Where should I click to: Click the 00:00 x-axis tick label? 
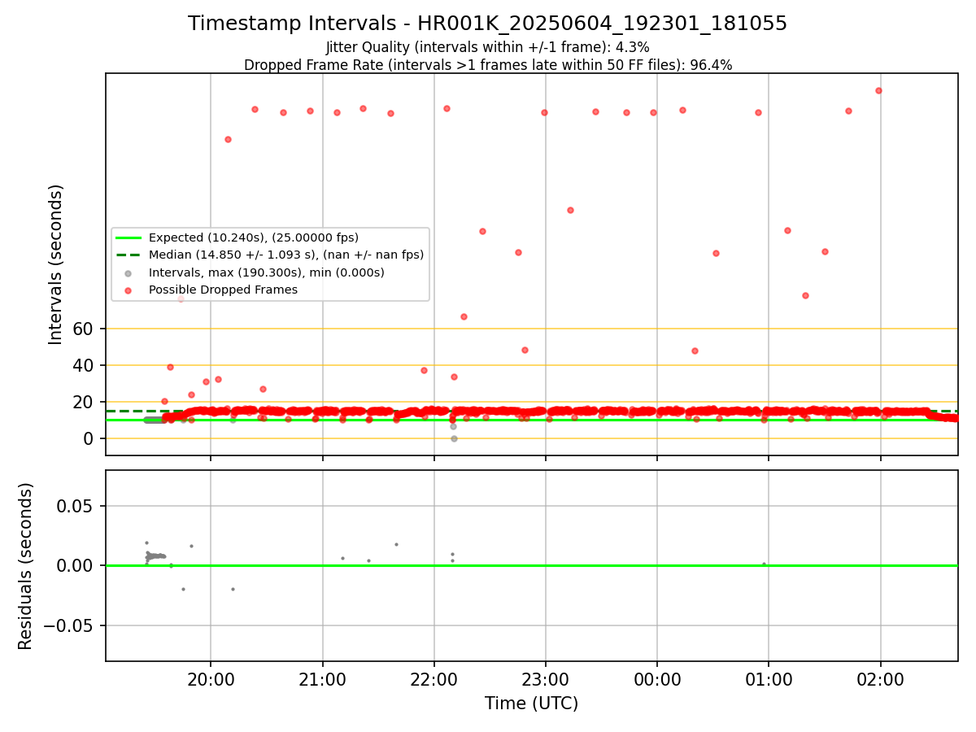(657, 678)
